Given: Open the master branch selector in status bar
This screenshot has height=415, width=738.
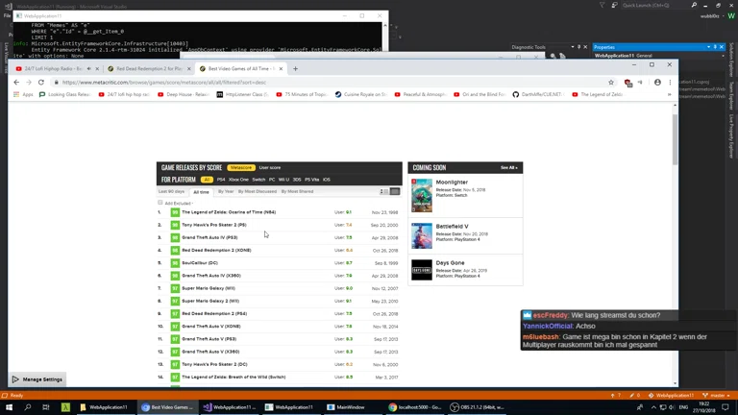Looking at the screenshot, I should (x=716, y=395).
